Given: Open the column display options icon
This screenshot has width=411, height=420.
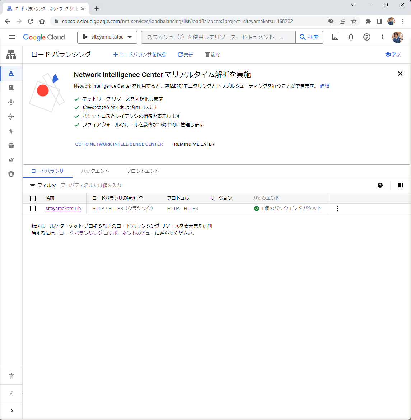Looking at the screenshot, I should click(x=401, y=185).
